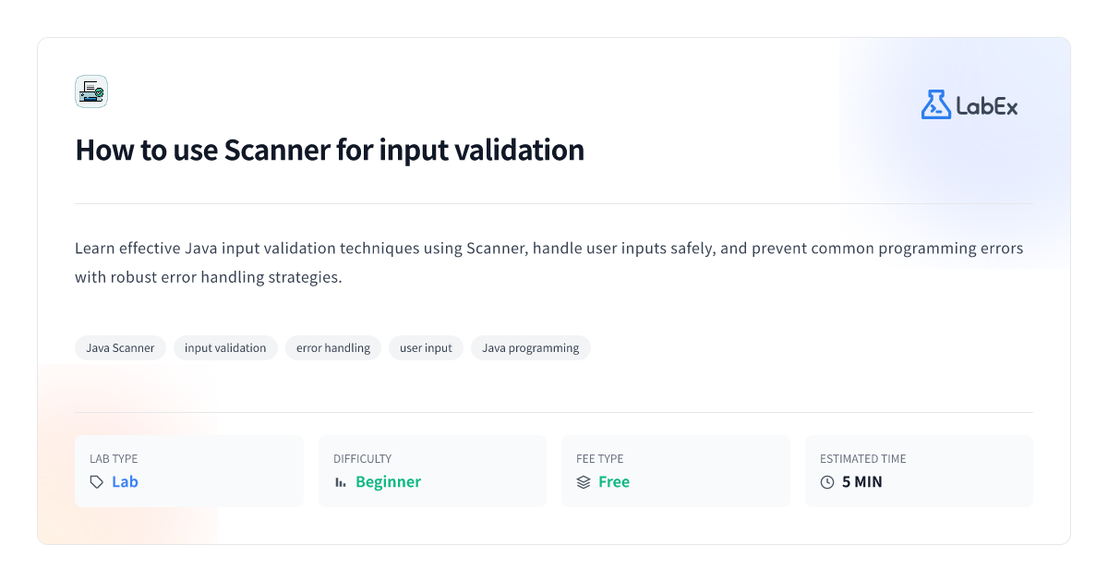Click the LabEx flask logo icon
The width and height of the screenshot is (1108, 582).
[x=935, y=104]
